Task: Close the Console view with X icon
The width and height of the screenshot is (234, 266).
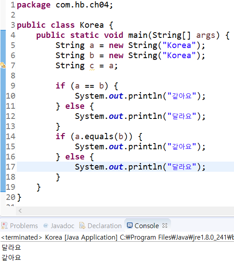Action: [x=165, y=225]
